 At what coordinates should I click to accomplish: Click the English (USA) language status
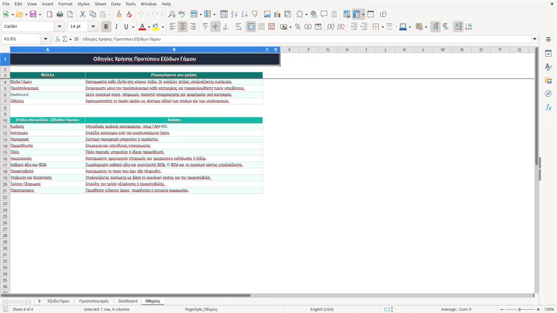(322, 309)
